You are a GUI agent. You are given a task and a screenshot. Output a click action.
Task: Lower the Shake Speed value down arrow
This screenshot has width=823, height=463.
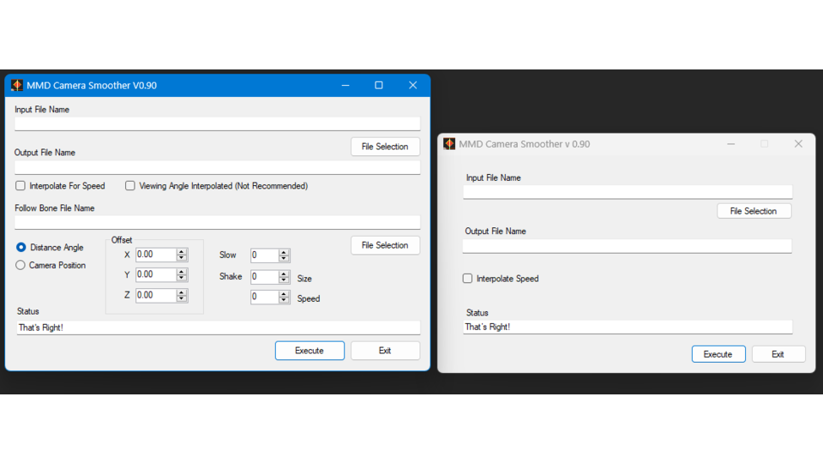(x=284, y=300)
